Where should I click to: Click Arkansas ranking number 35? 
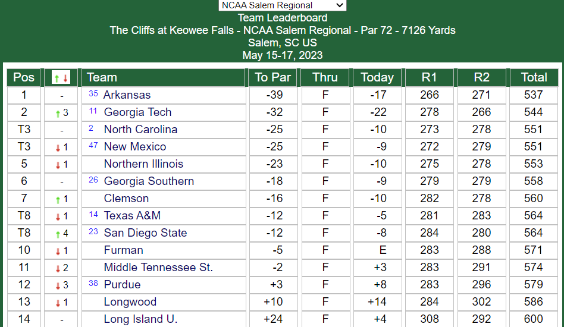(x=93, y=94)
